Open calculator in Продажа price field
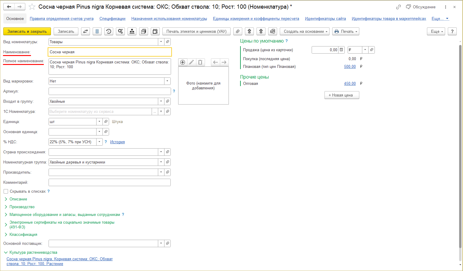Viewport: 463px width, 271px height. click(x=341, y=50)
